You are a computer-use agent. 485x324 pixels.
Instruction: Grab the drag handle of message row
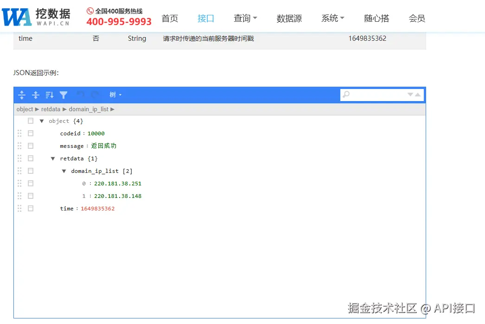19,146
